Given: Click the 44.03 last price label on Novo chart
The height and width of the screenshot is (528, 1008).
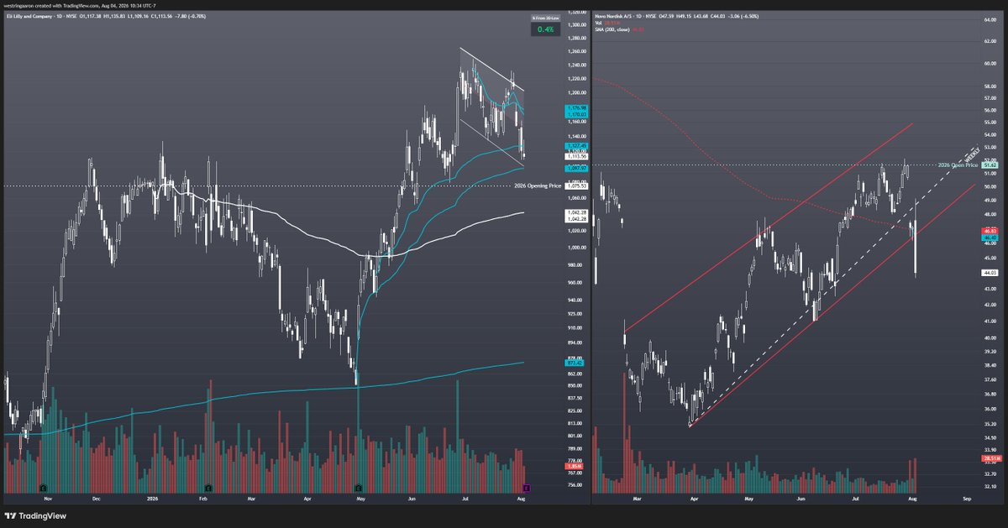Looking at the screenshot, I should 989,273.
